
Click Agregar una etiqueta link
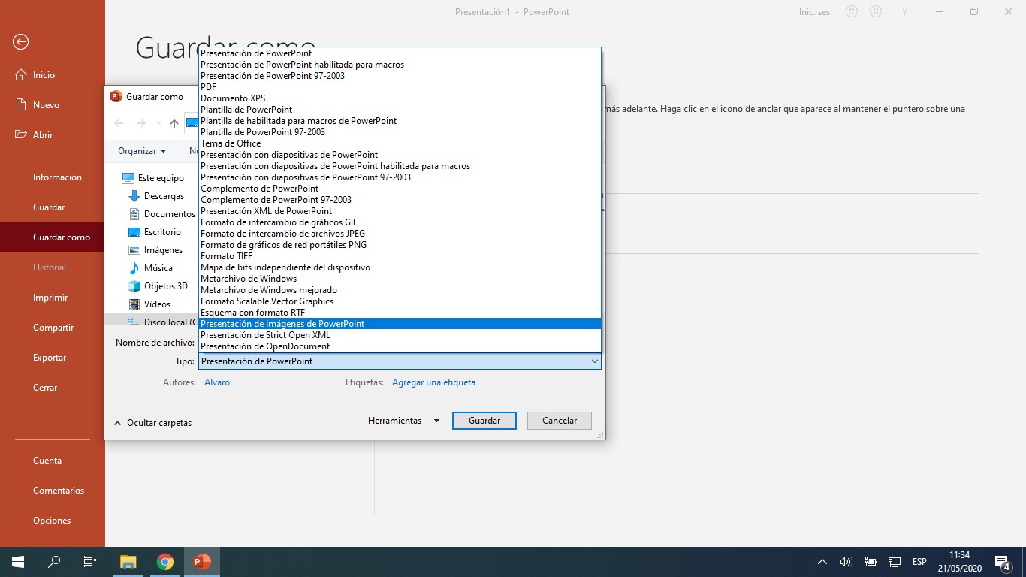pos(433,382)
